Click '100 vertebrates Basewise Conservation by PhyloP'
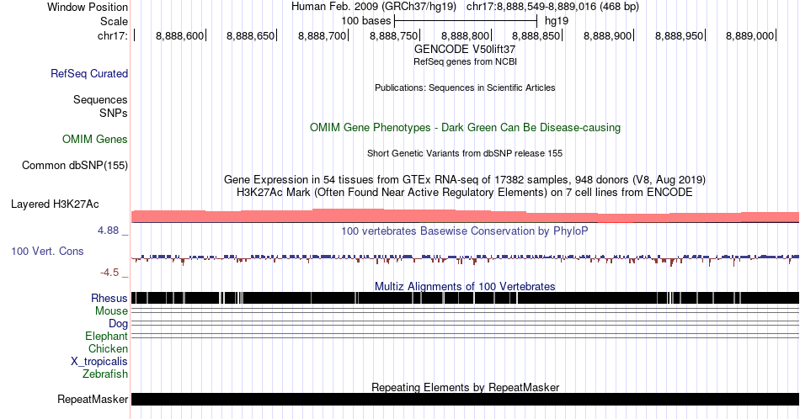 (465, 231)
